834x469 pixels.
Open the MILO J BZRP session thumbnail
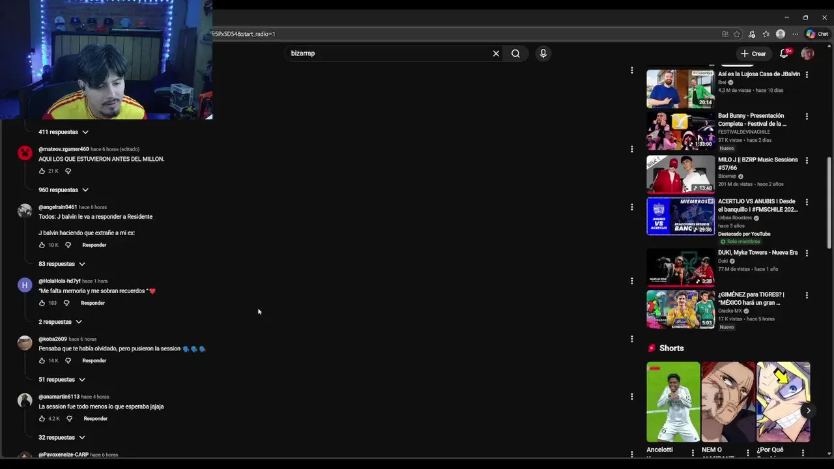680,174
